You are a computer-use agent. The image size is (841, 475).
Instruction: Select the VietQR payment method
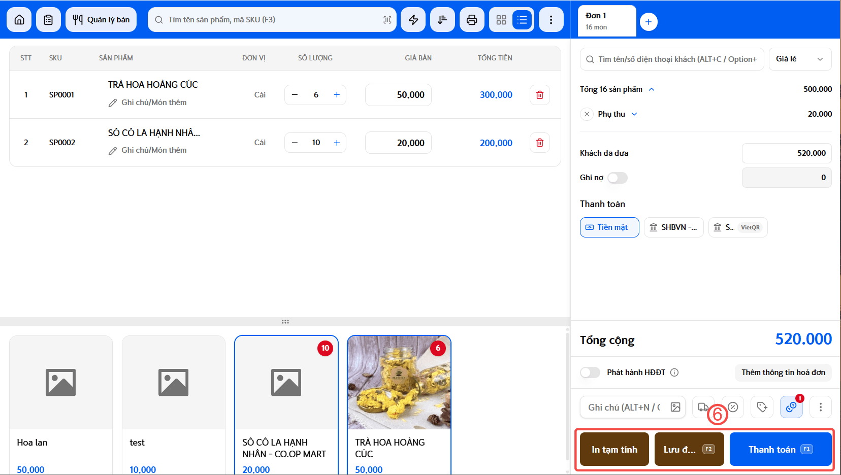click(738, 227)
